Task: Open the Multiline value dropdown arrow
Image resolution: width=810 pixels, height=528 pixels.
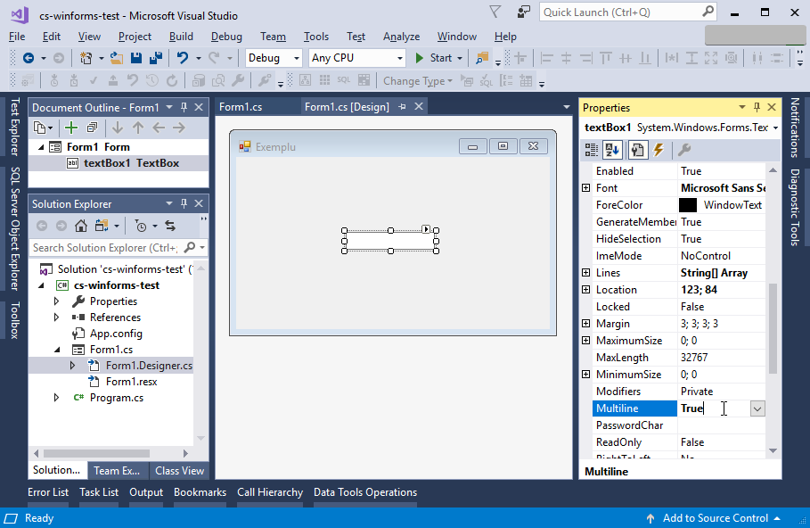Action: click(757, 408)
